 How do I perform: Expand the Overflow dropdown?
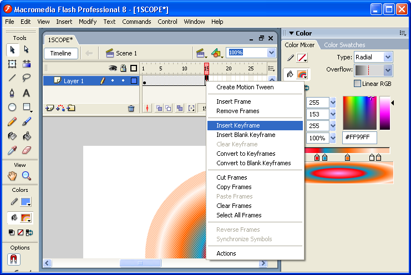point(388,70)
